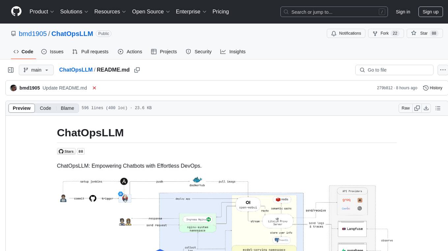The width and height of the screenshot is (448, 251).
Task: Select the Preview view
Action: click(x=22, y=108)
